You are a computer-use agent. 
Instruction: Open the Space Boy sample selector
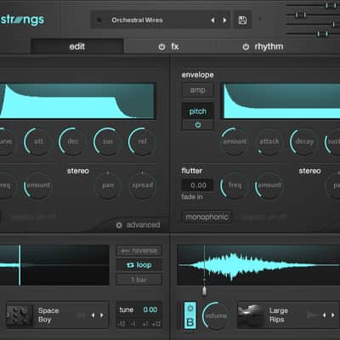tap(58, 315)
